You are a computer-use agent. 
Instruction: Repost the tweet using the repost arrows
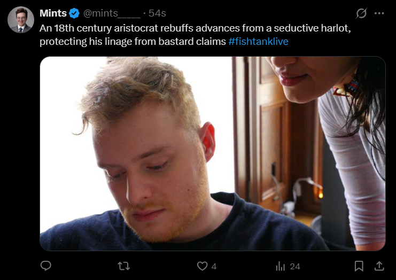[x=124, y=266]
